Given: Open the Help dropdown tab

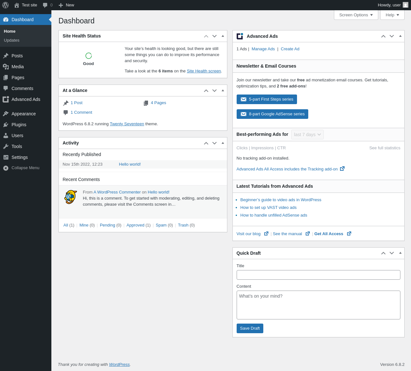Looking at the screenshot, I should click(x=392, y=15).
